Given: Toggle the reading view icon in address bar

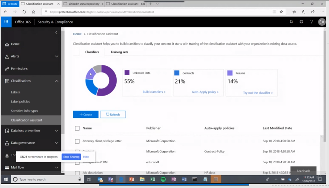Looking at the screenshot, I should [x=274, y=12].
